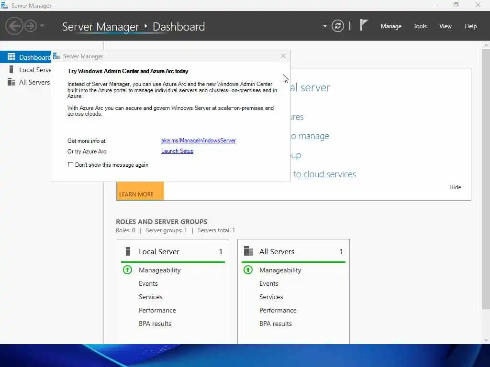490x367 pixels.
Task: Open the Help menu
Action: click(471, 26)
